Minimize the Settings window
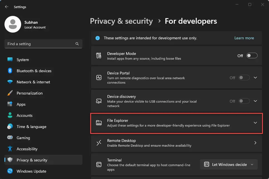This screenshot has width=269, height=179. [237, 4]
